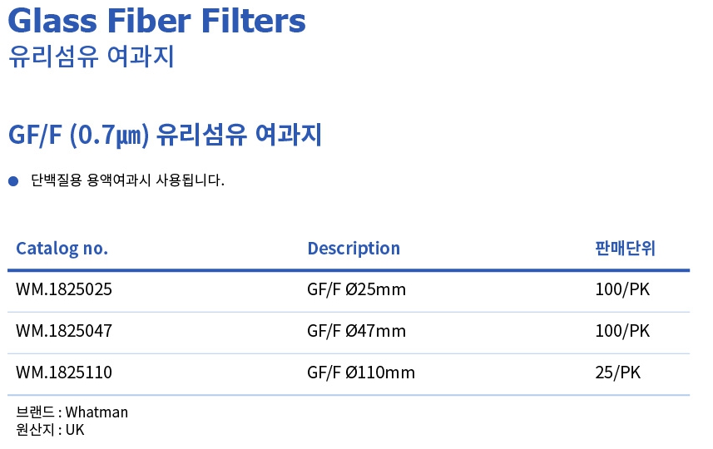Click the blue bullet point icon
This screenshot has width=713, height=449.
tap(13, 181)
